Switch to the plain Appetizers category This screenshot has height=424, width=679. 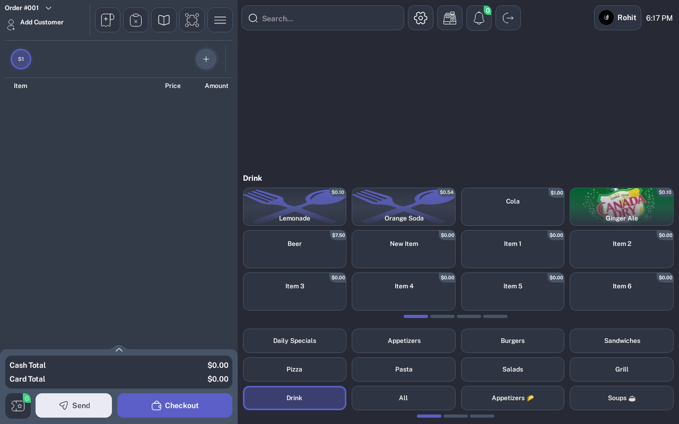coord(404,341)
